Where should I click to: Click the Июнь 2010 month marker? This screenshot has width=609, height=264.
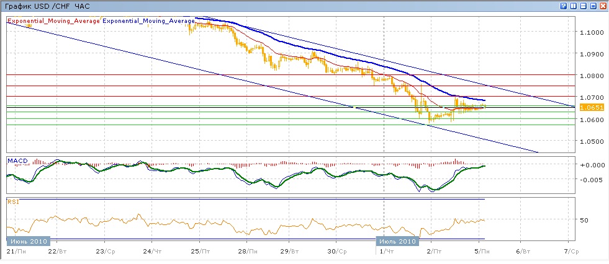[28, 241]
